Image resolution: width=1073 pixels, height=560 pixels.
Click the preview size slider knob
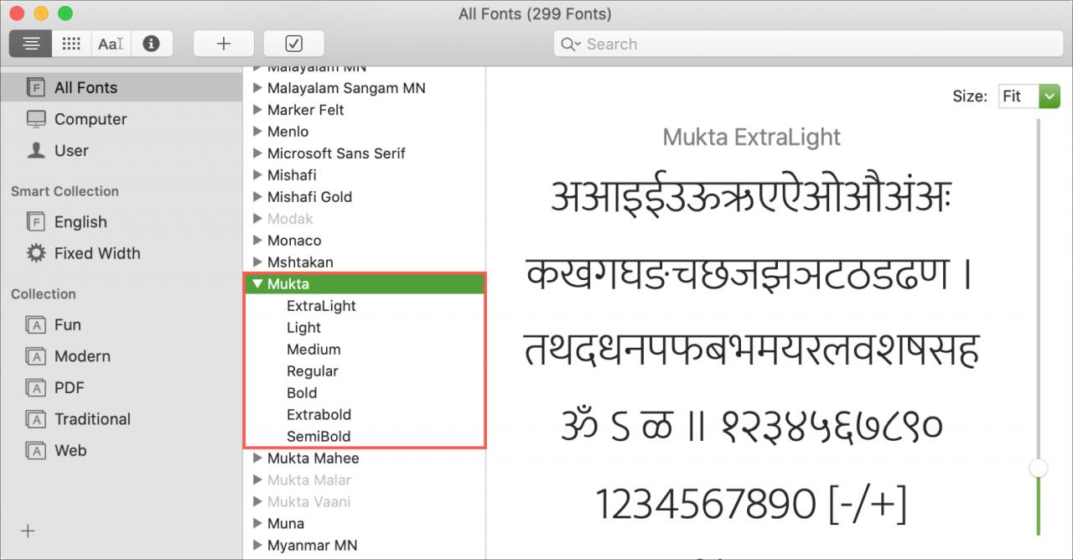(1039, 468)
